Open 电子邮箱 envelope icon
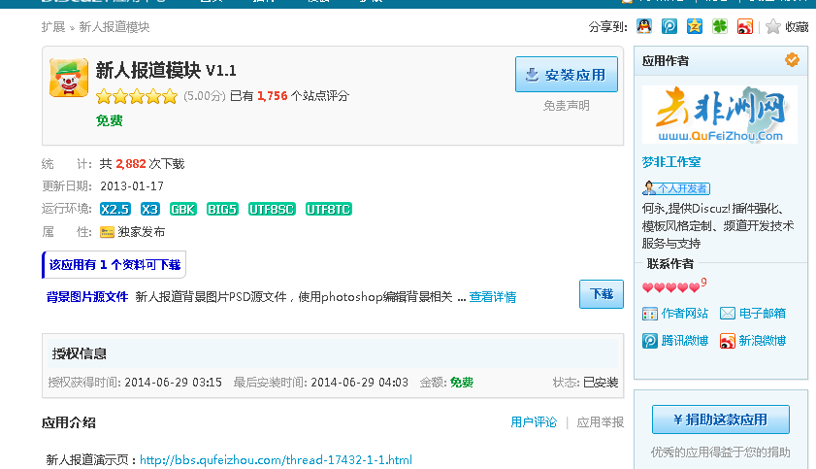 pos(728,314)
